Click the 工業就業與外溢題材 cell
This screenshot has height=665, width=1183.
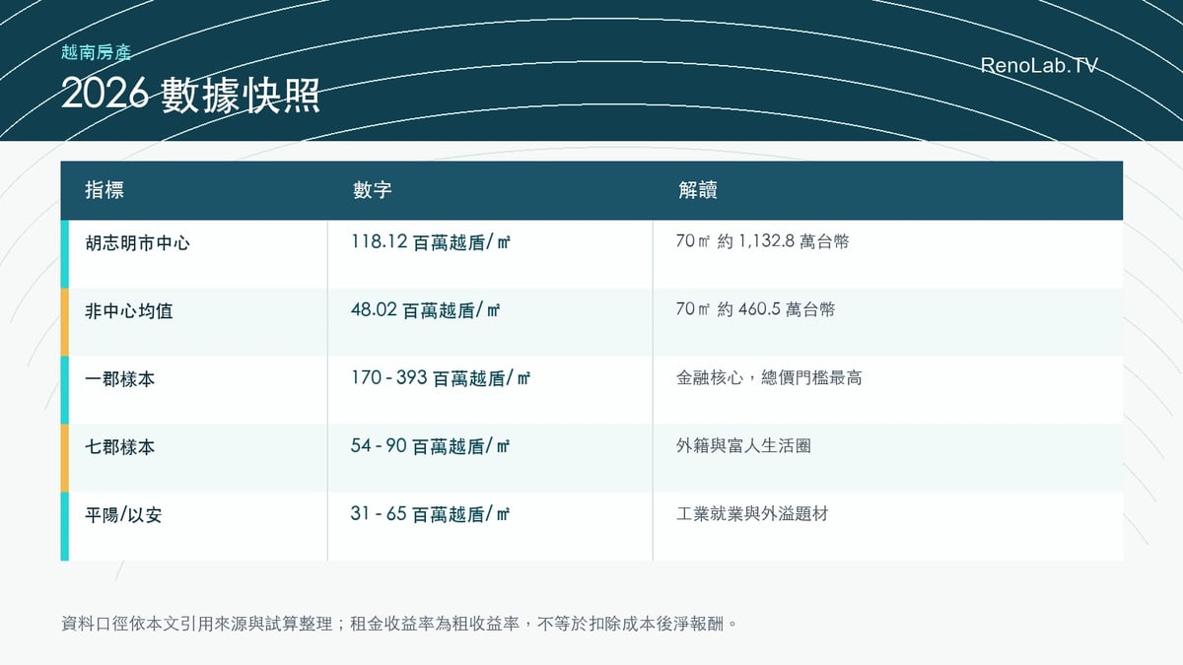(x=752, y=514)
